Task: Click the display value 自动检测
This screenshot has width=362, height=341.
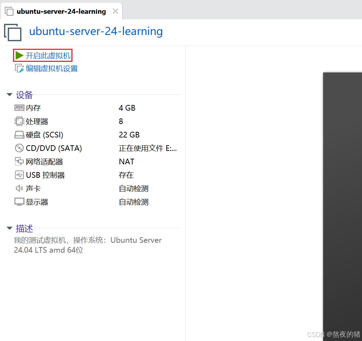Action: point(133,202)
